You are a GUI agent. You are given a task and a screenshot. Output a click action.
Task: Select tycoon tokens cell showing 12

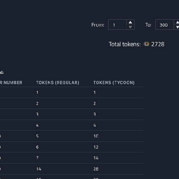[x=96, y=147]
